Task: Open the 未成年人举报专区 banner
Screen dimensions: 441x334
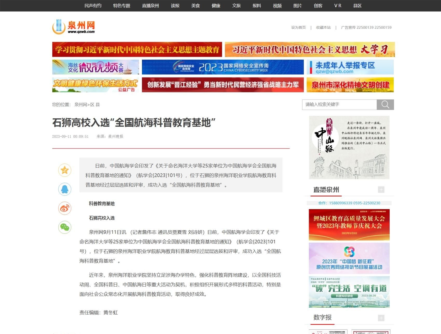Action: 350,67
